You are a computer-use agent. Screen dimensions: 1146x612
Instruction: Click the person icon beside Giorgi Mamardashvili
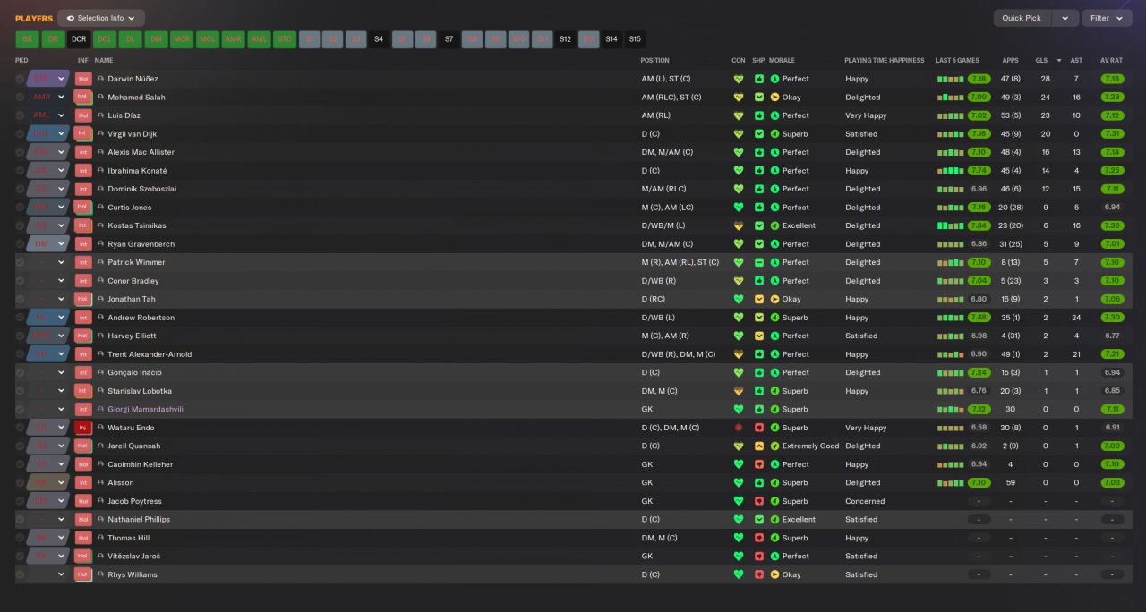tap(101, 409)
